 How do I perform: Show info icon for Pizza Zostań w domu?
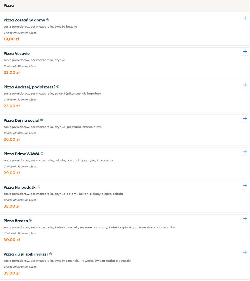(47, 20)
